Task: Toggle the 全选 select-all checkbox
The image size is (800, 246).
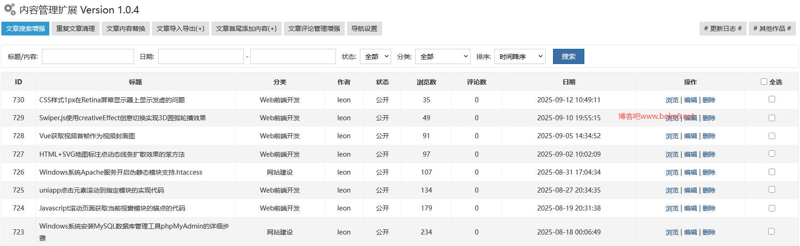Action: coord(764,82)
